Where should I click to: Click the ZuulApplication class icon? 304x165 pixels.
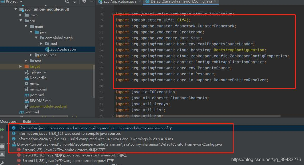pos(47,49)
